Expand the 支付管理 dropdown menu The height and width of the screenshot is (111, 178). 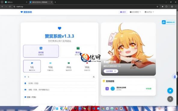click(135, 12)
